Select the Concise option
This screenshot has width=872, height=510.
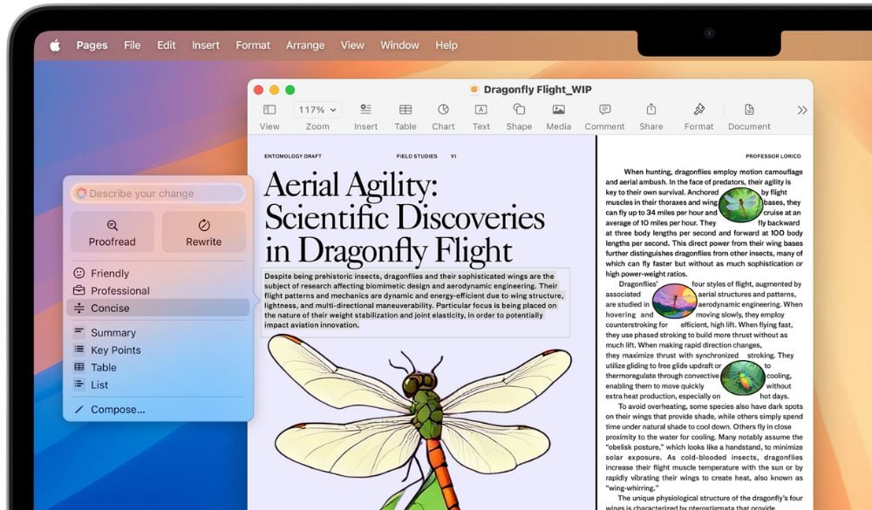coord(158,308)
